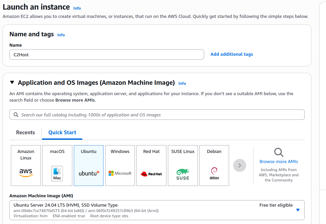Open the Browse more AMIs link
Image resolution: width=326 pixels, height=224 pixels.
tap(279, 162)
